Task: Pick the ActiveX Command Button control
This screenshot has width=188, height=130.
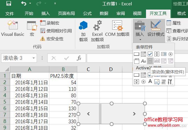Action: pyautogui.click(x=136, y=75)
